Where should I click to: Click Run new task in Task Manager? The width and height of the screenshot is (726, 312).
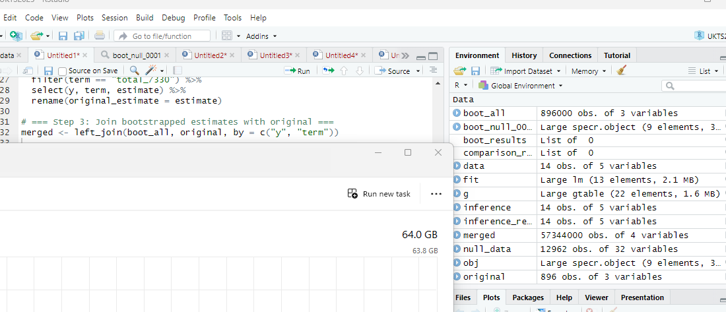click(379, 194)
